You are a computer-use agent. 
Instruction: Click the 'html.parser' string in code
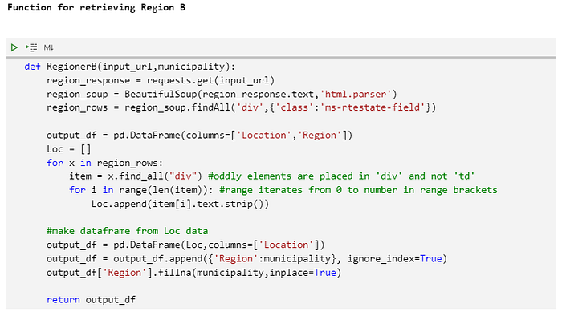coord(355,94)
